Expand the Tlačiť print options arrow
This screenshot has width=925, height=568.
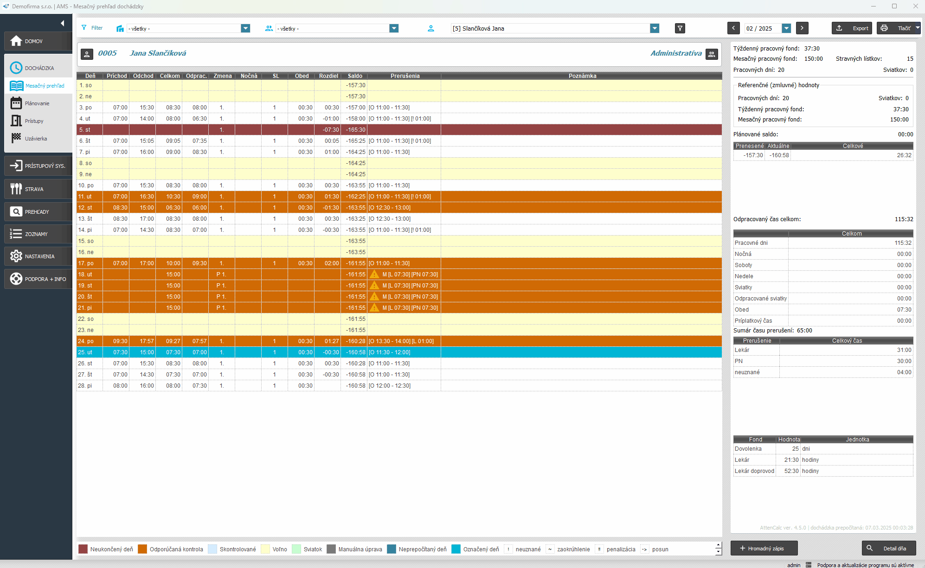(917, 28)
